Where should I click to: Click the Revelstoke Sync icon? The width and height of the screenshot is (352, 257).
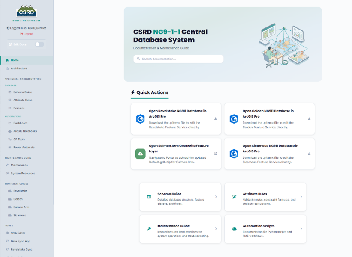point(7,249)
